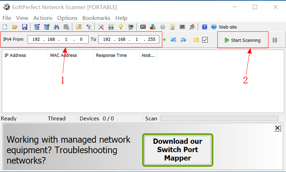Sort by Response Time column header
286x172 pixels.
[117, 55]
